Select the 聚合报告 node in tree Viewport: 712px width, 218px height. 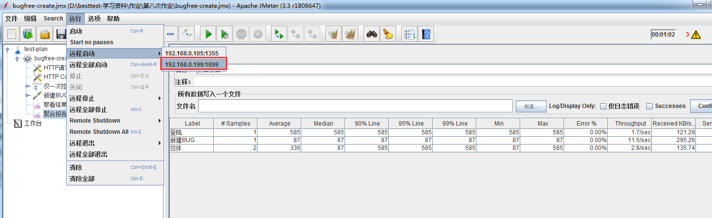(x=55, y=114)
